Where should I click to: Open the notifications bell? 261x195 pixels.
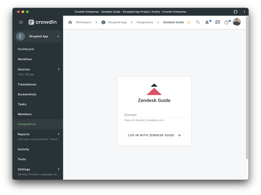click(207, 22)
